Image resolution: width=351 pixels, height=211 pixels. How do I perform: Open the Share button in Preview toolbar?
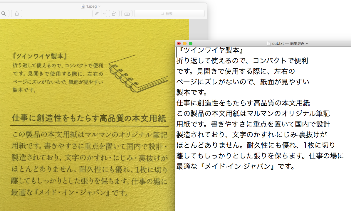tap(17, 14)
